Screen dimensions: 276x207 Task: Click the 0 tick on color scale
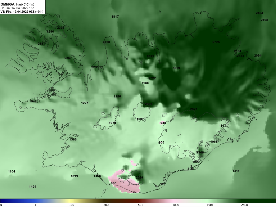click(x=1, y=205)
